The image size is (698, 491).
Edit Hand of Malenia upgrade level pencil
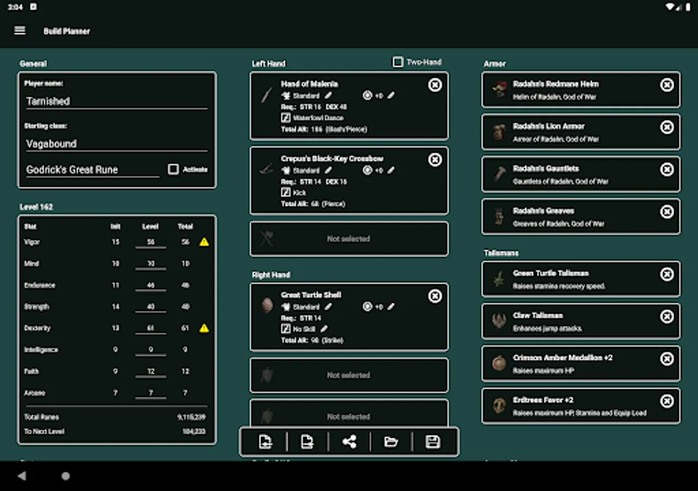click(x=391, y=95)
